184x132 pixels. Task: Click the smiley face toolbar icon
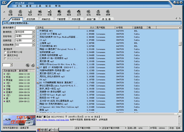(30, 13)
